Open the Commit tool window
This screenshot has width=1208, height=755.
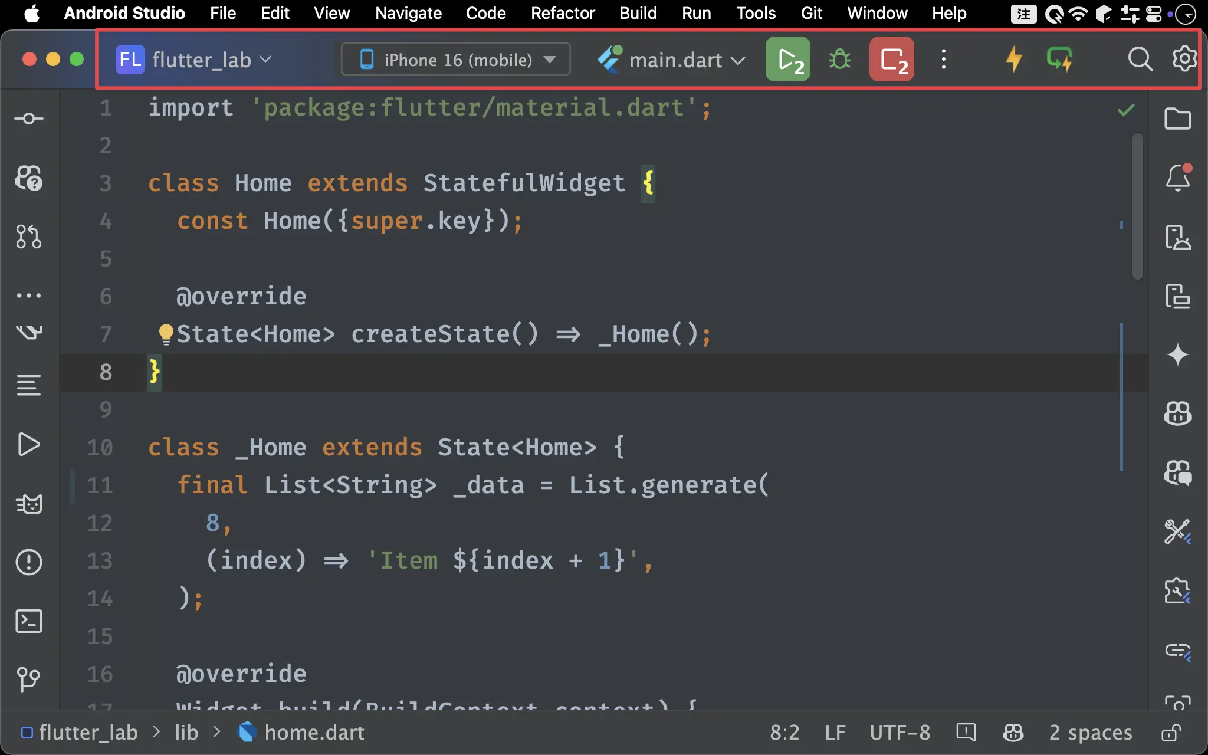[29, 119]
